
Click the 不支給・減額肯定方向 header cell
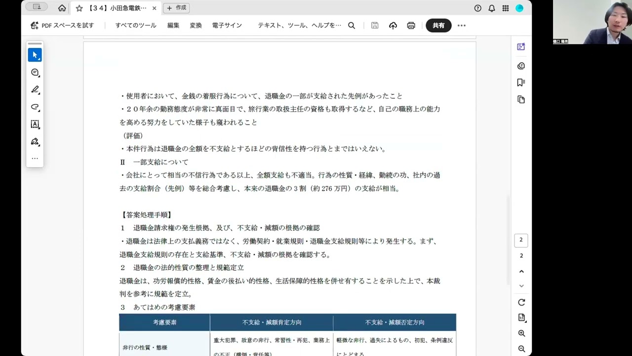[272, 322]
